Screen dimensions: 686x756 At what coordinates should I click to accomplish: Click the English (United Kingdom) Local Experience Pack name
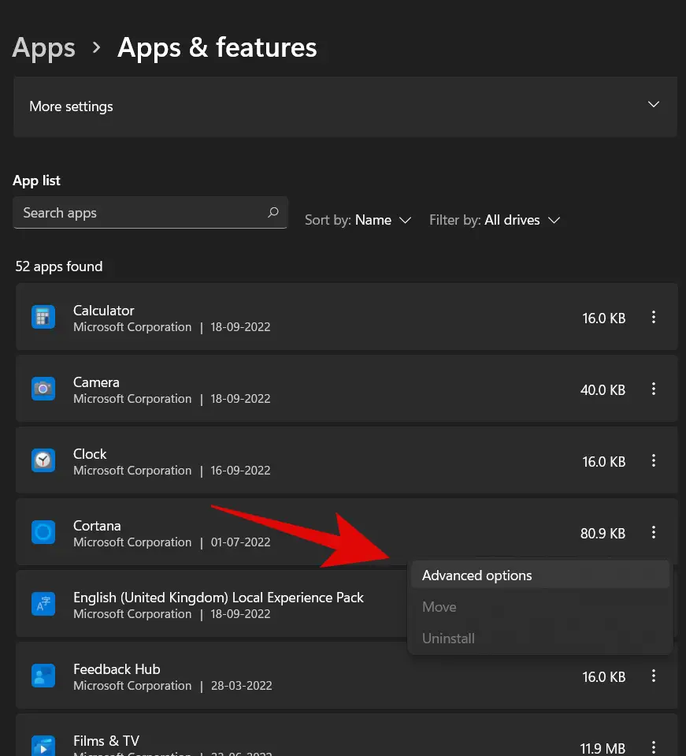pyautogui.click(x=218, y=598)
